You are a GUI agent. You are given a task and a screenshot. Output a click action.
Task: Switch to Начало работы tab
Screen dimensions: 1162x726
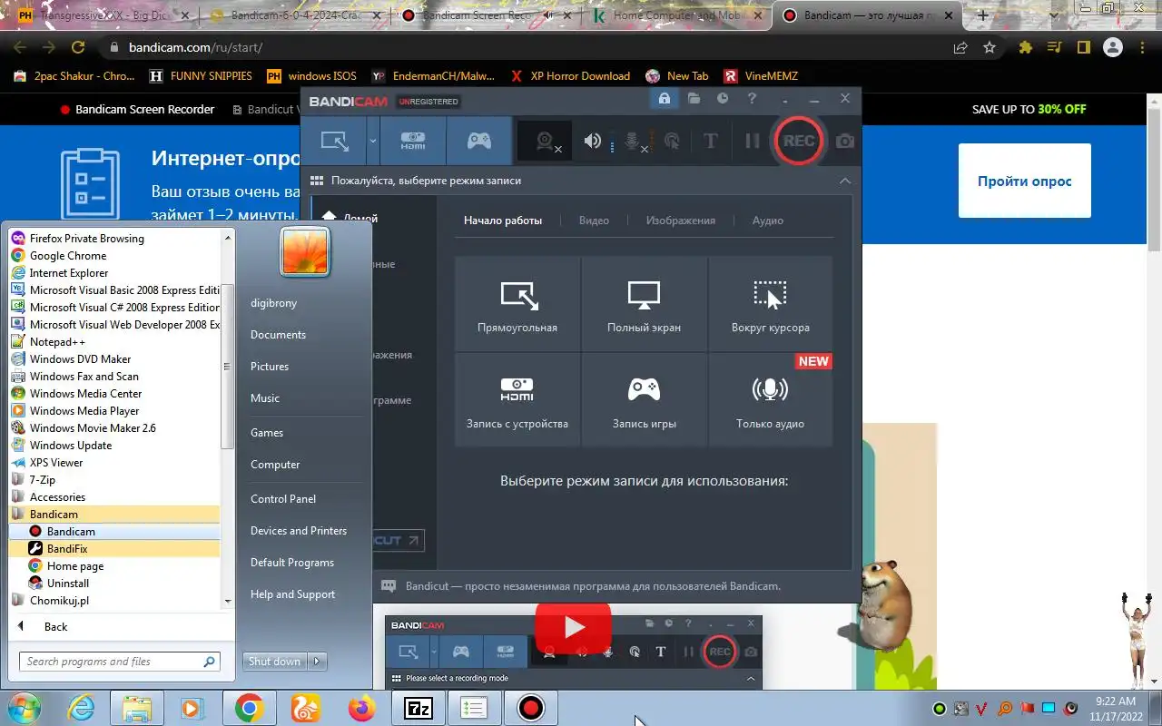pyautogui.click(x=503, y=221)
